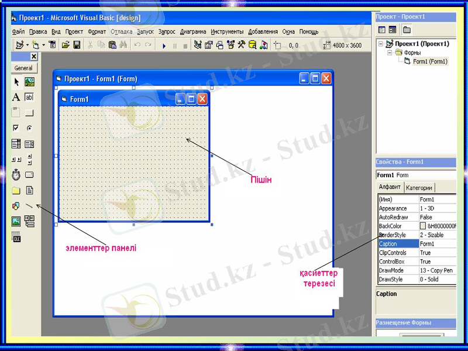468x351 pixels.
Task: Select the Timer control with clock icon
Action: (16, 174)
